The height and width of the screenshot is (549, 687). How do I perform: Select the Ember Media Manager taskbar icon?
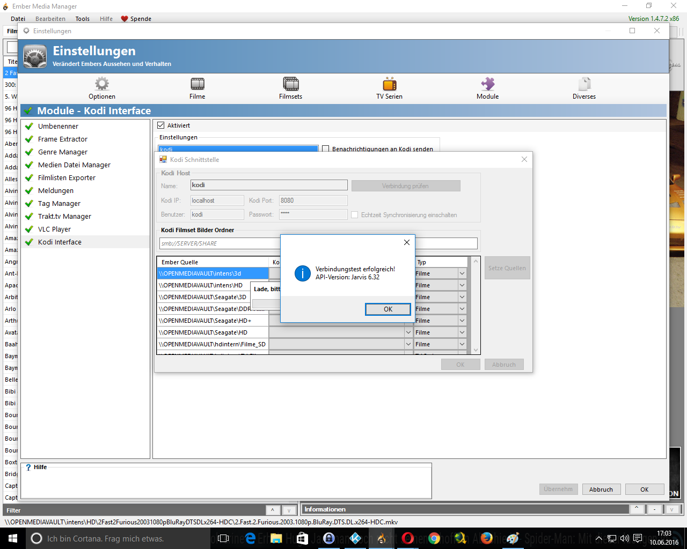pos(382,538)
